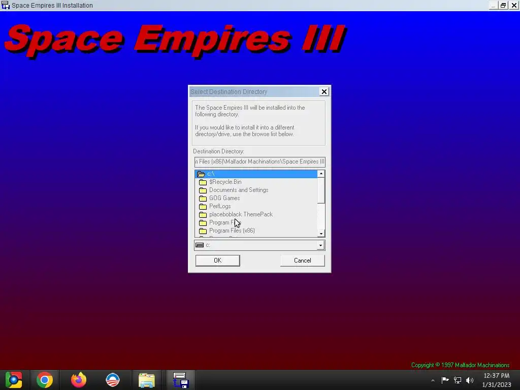Click folder icon beside Program Files (x86)
Viewport: 520px width, 390px height.
(203, 231)
